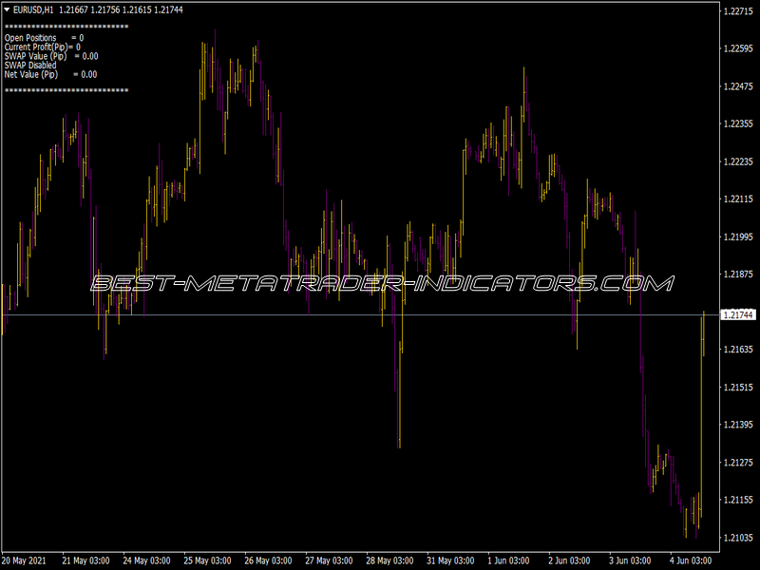Click the 26 May 03:00 time label

(268, 560)
